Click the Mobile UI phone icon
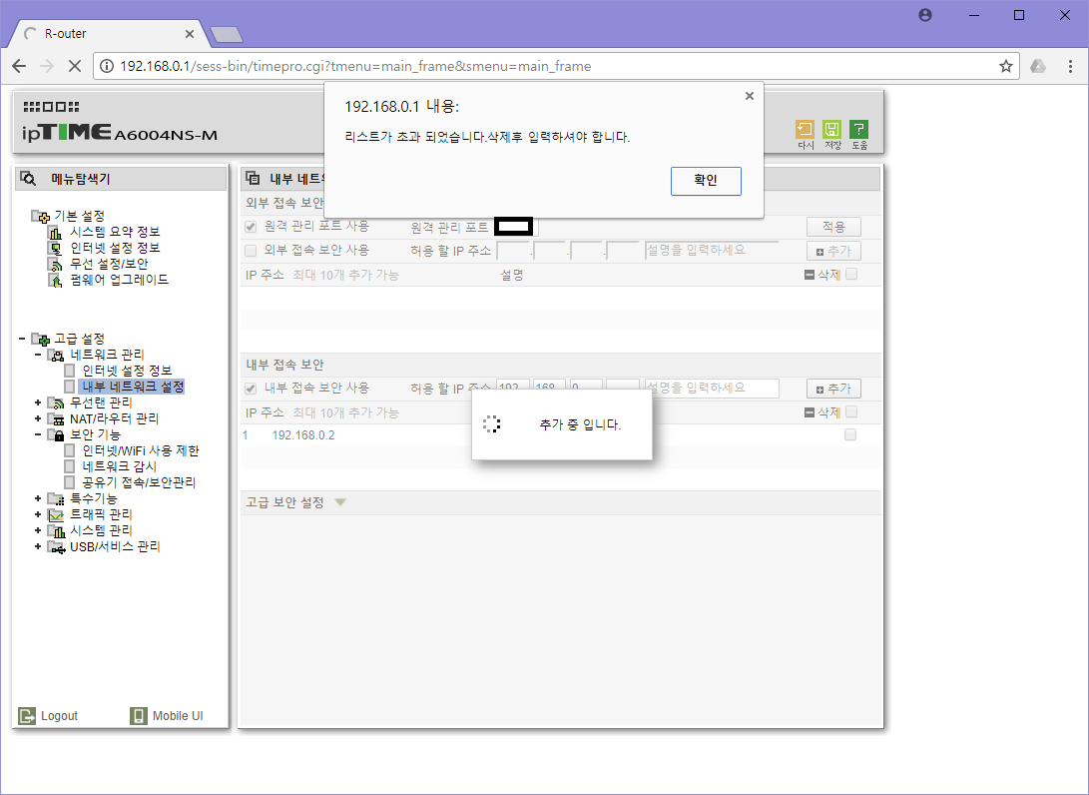Screen dimensions: 1089x795 pos(139,716)
